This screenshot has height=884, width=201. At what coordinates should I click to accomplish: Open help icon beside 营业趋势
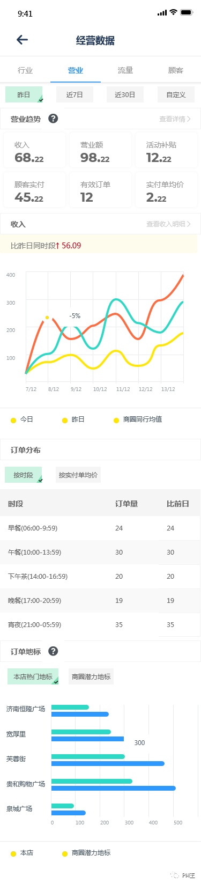coord(53,119)
